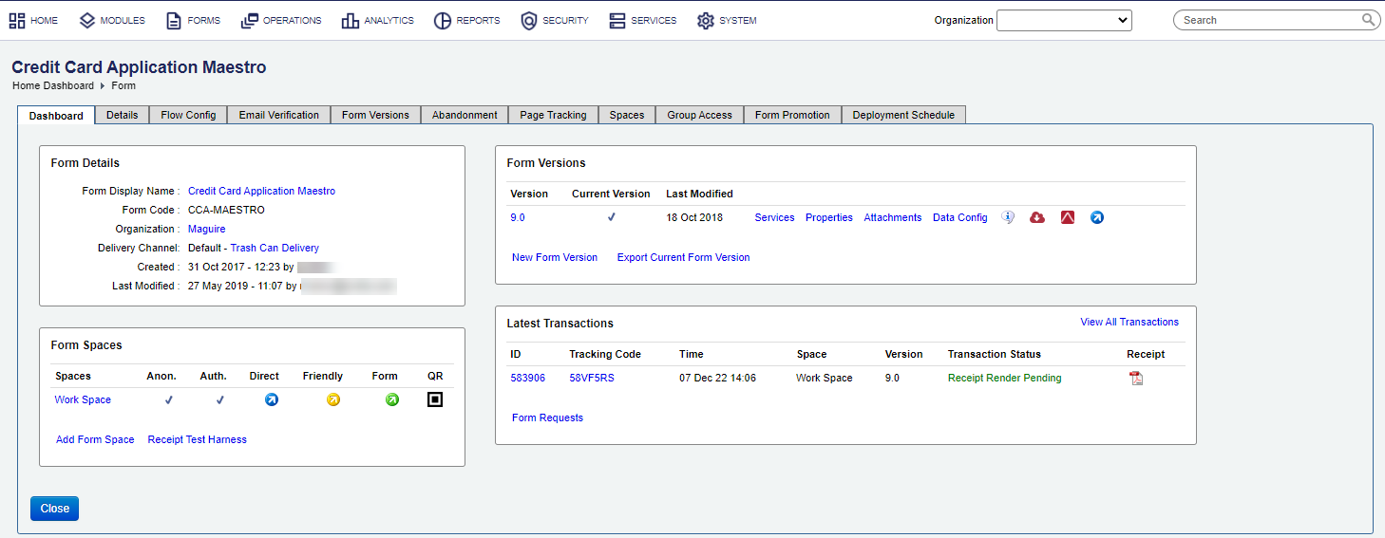This screenshot has height=538, width=1385.
Task: Open version 9.0 link
Action: click(518, 217)
